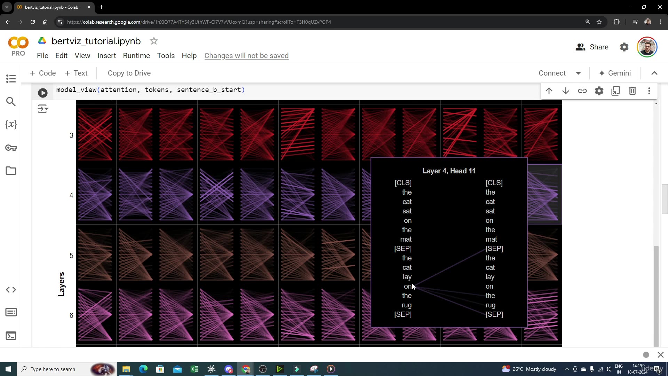Open the Runtime menu
Viewport: 668px width, 376px height.
tap(136, 56)
